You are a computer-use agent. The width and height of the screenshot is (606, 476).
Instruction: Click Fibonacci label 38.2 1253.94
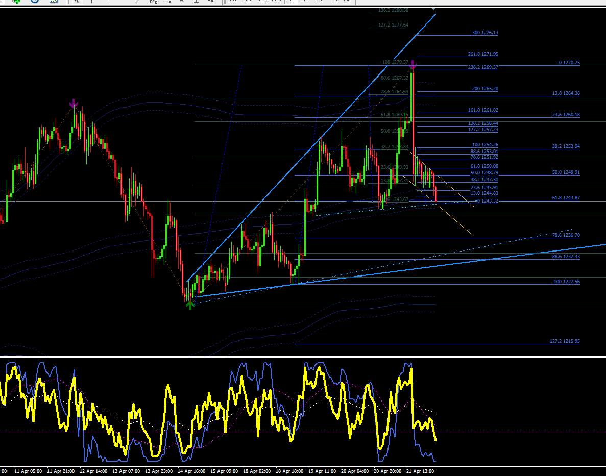[566, 146]
